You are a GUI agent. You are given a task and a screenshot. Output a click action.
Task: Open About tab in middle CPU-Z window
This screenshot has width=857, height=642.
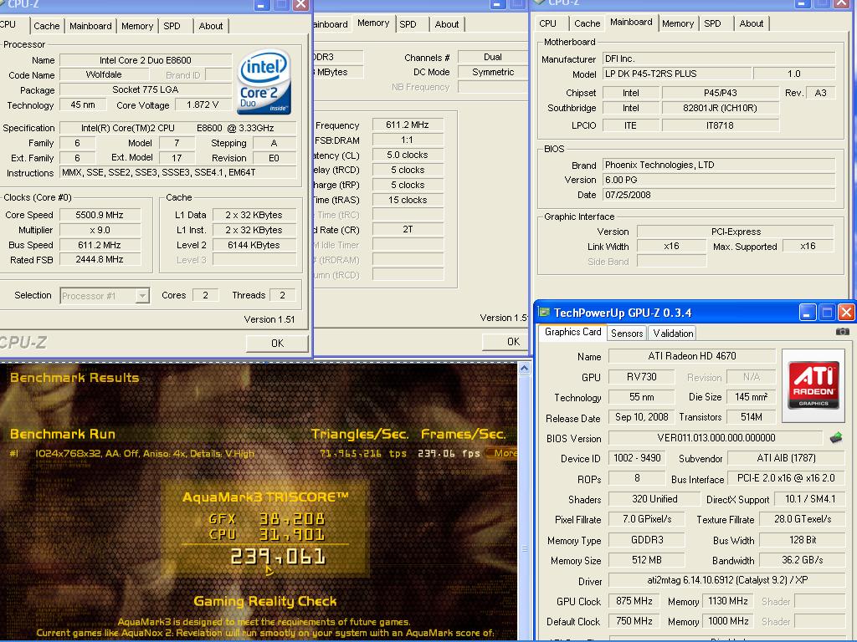coord(447,24)
